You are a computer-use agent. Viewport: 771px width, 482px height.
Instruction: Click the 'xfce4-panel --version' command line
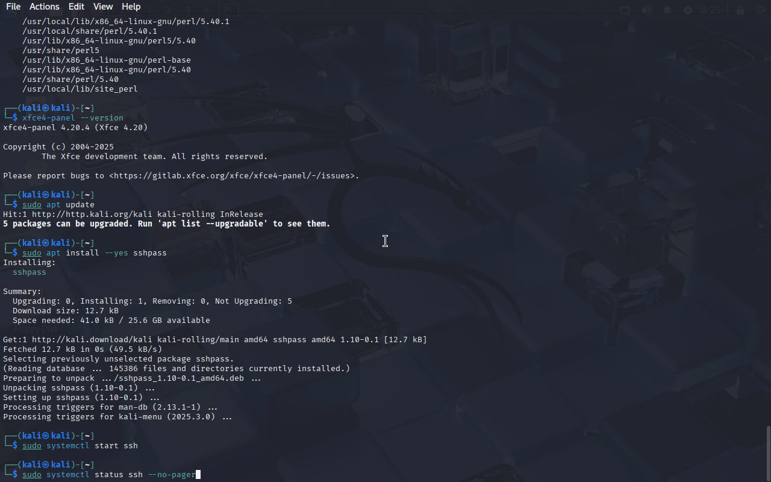(73, 118)
